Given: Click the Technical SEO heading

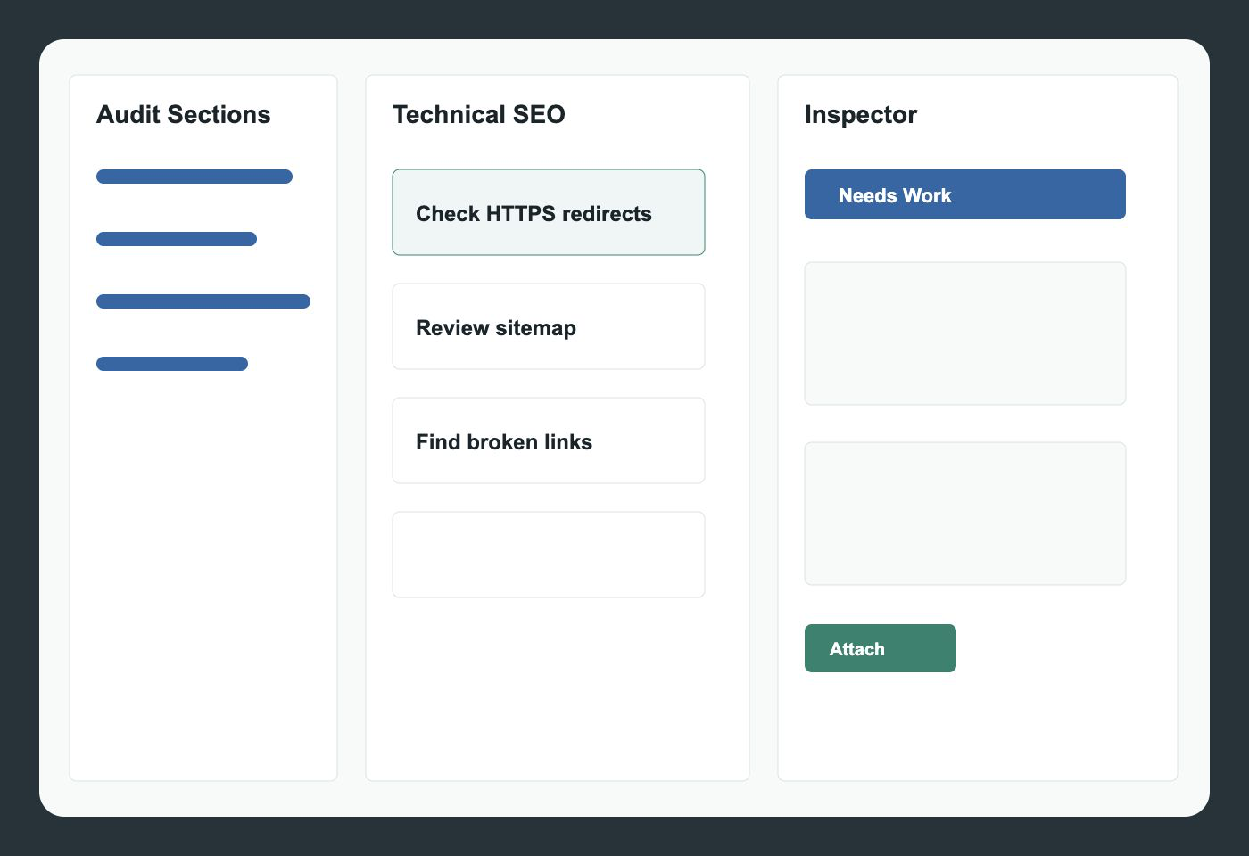Looking at the screenshot, I should [479, 114].
